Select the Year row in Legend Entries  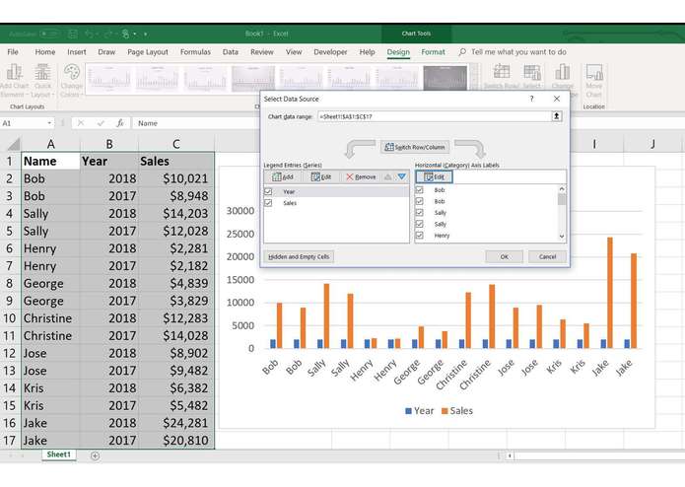(336, 191)
